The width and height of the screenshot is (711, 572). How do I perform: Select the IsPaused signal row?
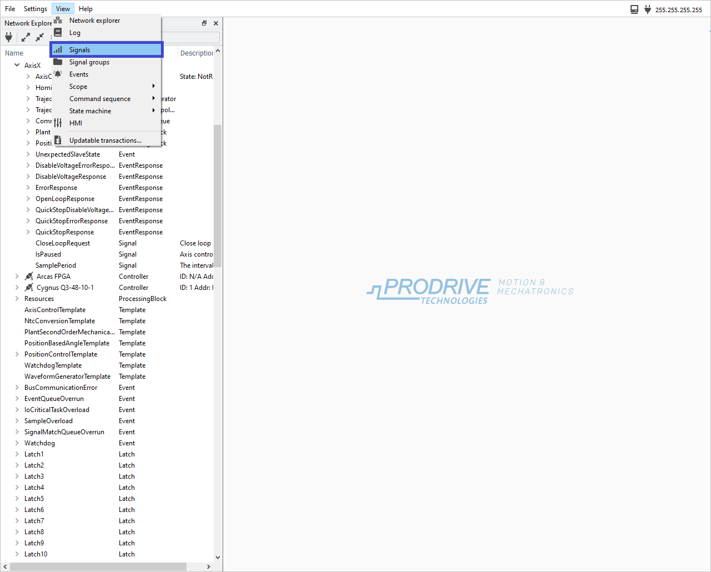tap(48, 254)
